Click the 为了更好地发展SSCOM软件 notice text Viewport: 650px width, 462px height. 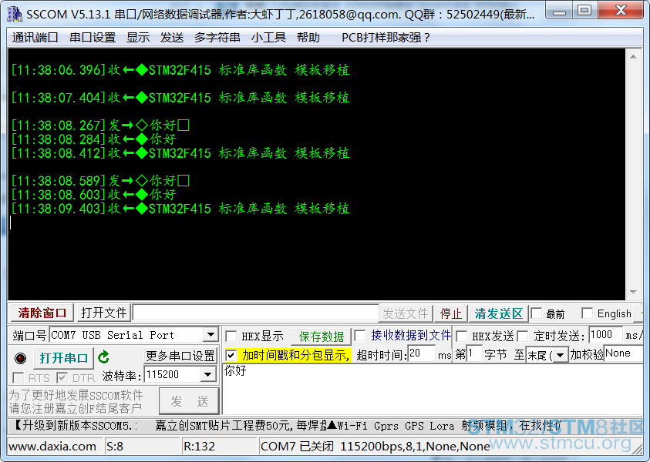(x=76, y=395)
